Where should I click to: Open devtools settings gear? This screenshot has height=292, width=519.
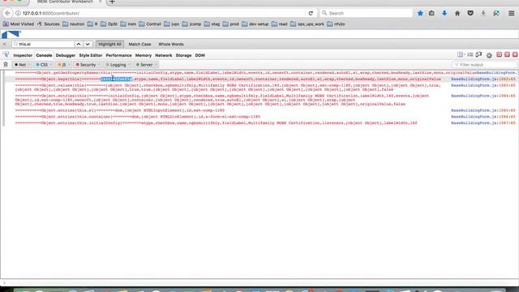tap(489, 55)
